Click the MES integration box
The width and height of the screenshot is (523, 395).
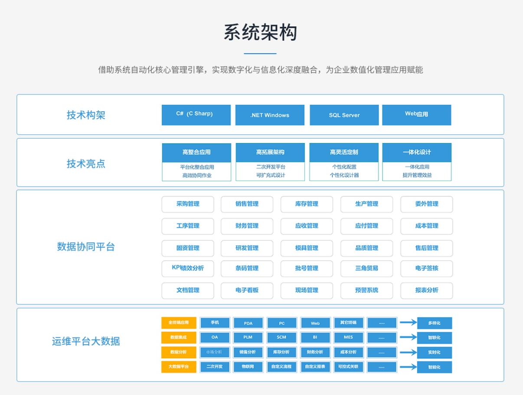point(349,337)
